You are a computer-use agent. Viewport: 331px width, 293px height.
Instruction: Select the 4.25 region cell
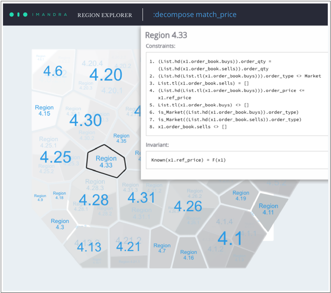click(55, 157)
